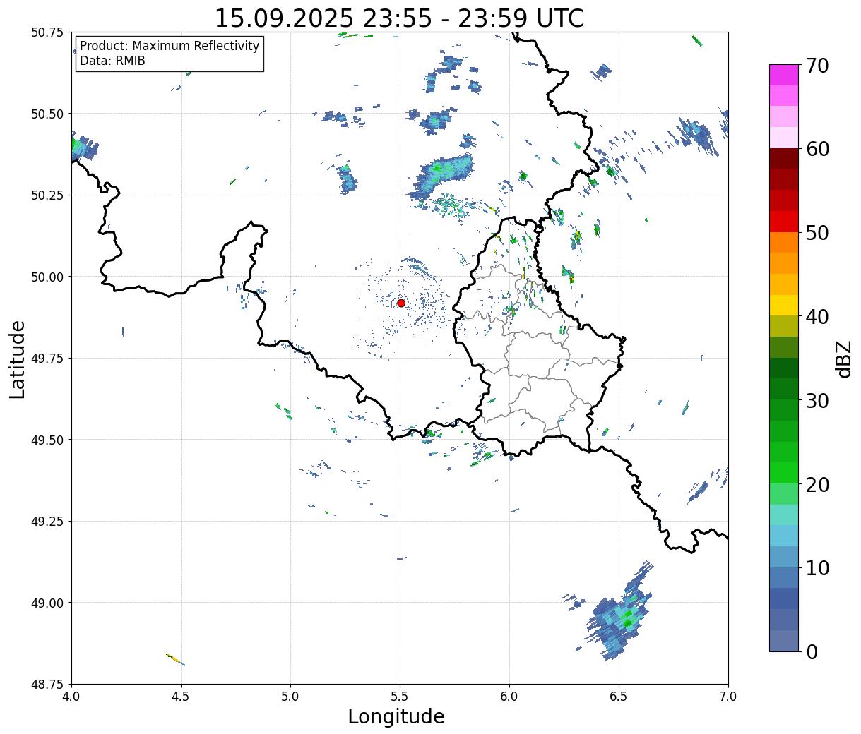861x734 pixels.
Task: Pick the grey-blue swatch at colorbar bottom
Action: tap(784, 640)
